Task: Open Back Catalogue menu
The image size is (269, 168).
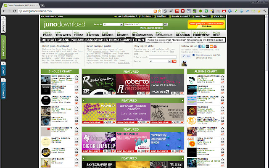Action: pyautogui.click(x=164, y=34)
